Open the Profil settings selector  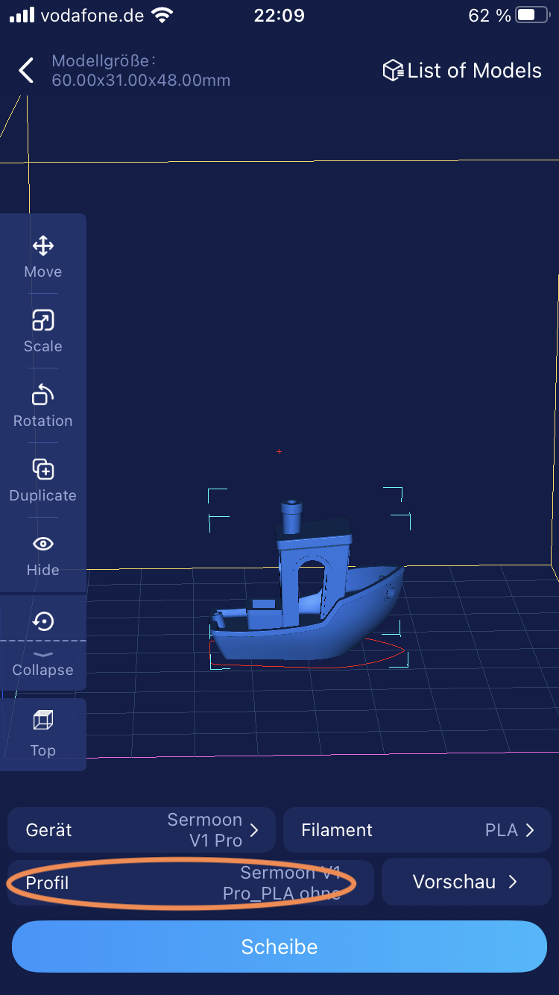pyautogui.click(x=190, y=882)
